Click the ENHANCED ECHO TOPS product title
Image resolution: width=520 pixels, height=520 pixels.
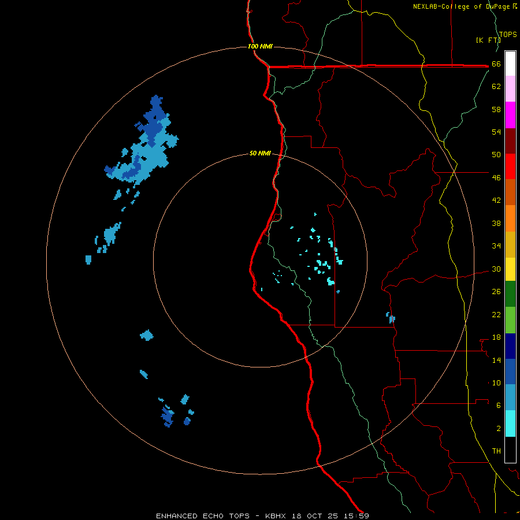[x=203, y=516]
